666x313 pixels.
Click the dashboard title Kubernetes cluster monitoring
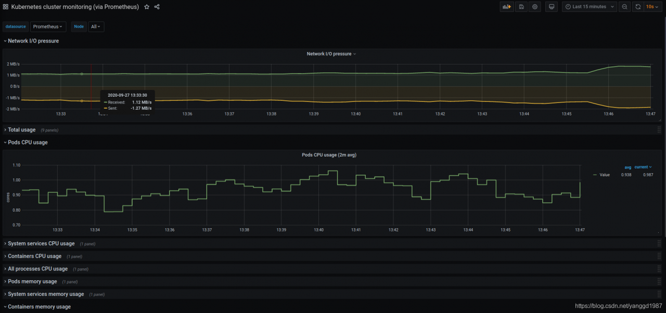click(x=75, y=7)
